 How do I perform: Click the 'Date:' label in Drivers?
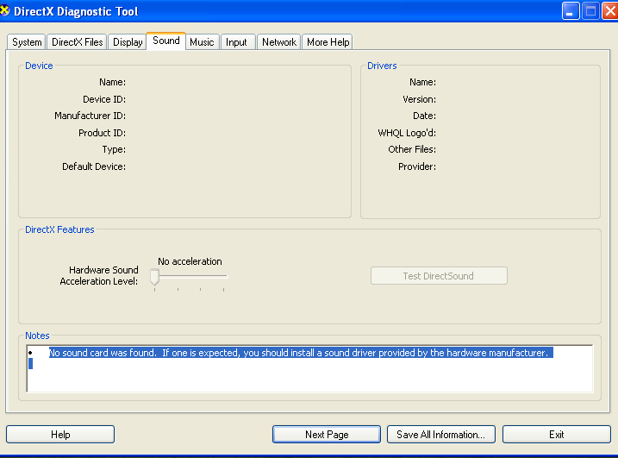coord(424,116)
